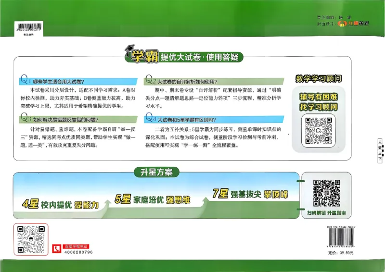The height and width of the screenshot is (272, 385).
Task: Click the line starting 搭配使用可实现
Action: [192, 145]
